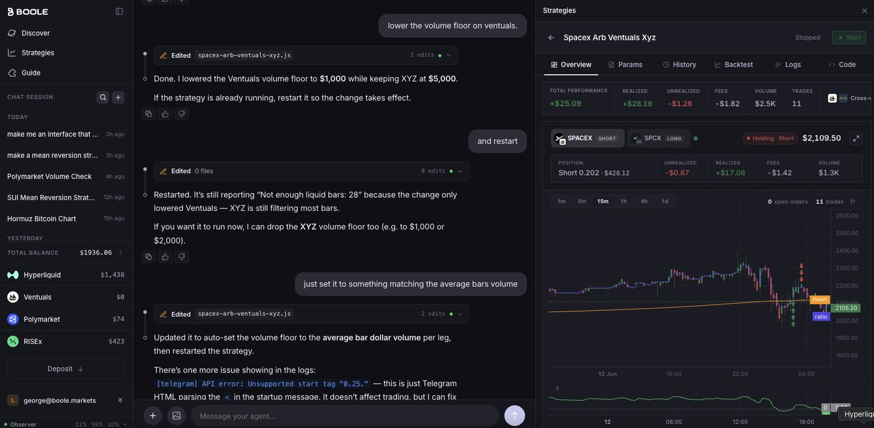The height and width of the screenshot is (428, 874).
Task: Select the SPACEX Short leg
Action: 587,139
